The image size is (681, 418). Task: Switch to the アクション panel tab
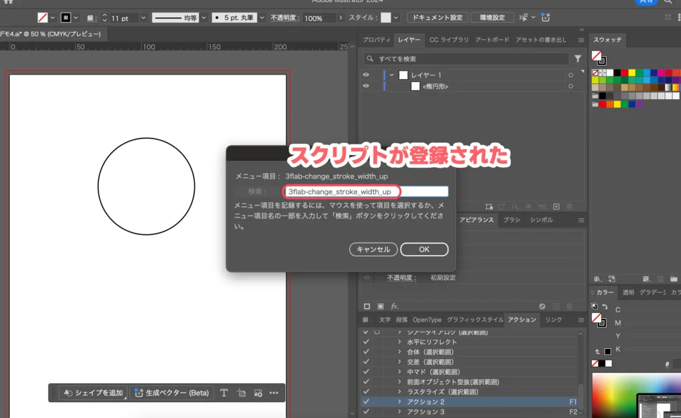pos(521,319)
